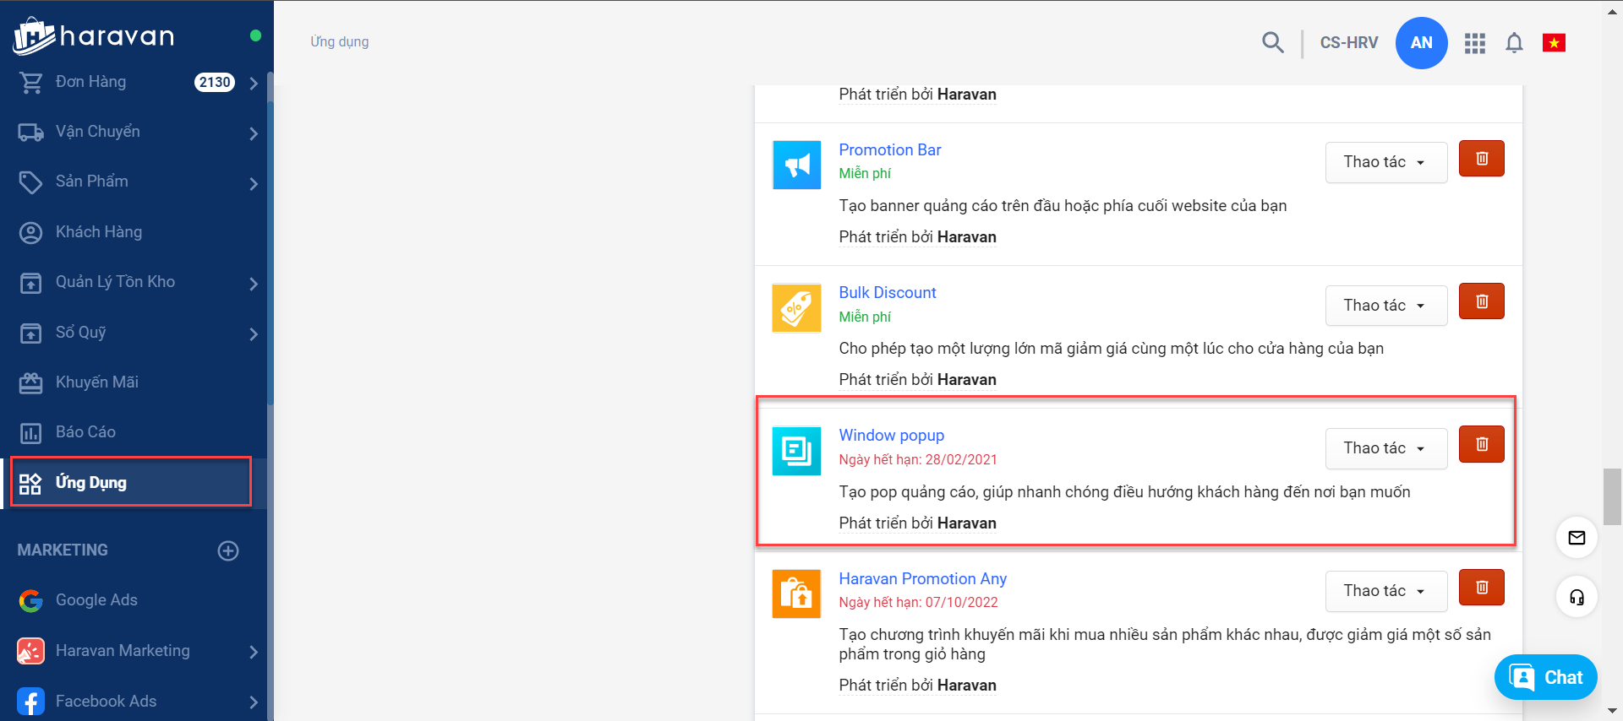Click the Window popup description text

pos(1124,492)
